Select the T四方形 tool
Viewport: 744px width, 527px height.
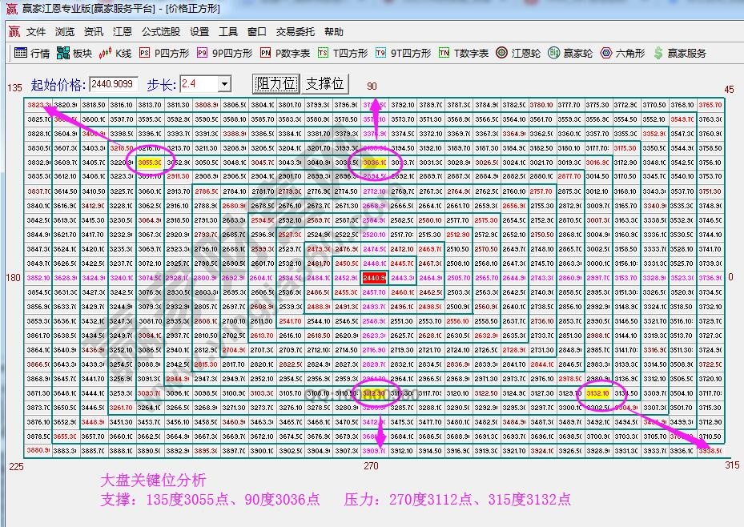click(x=343, y=54)
